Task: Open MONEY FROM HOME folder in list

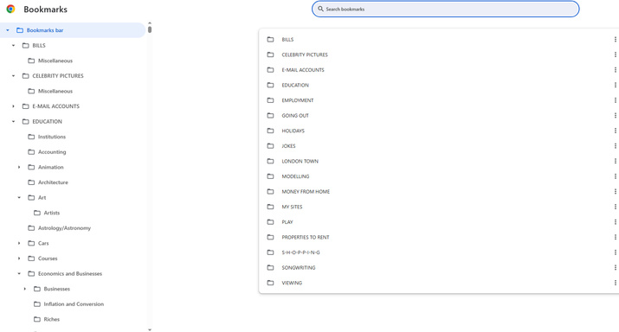Action: (x=306, y=192)
